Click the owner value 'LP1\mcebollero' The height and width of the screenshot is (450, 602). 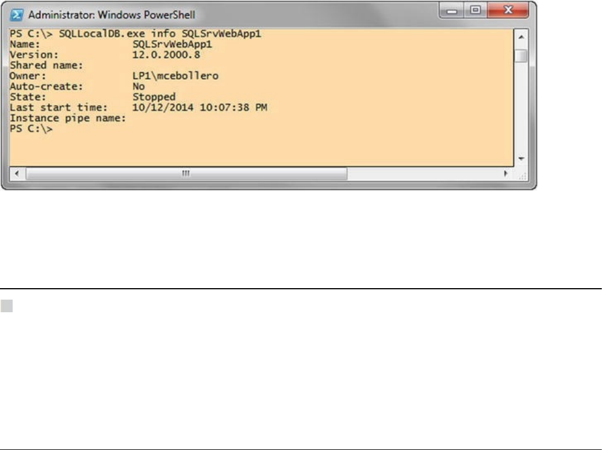point(175,76)
